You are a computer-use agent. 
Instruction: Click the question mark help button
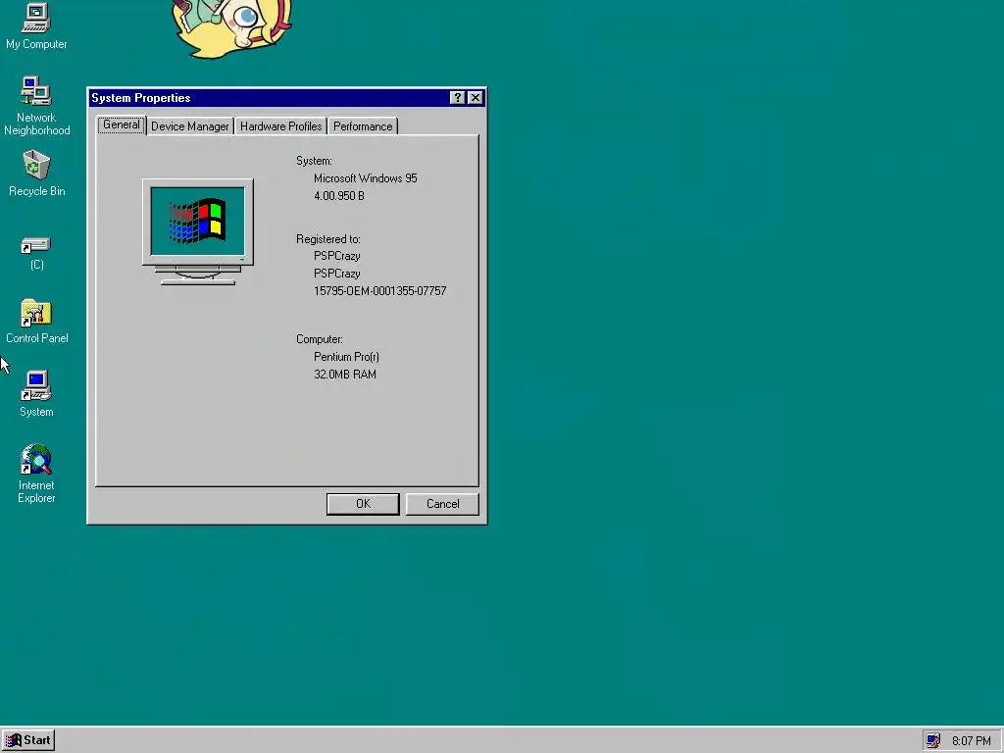(457, 97)
